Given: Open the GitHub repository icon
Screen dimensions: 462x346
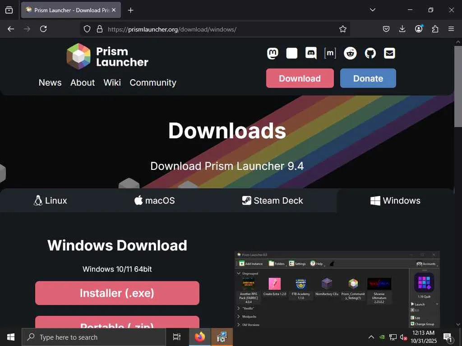Looking at the screenshot, I should coord(370,53).
